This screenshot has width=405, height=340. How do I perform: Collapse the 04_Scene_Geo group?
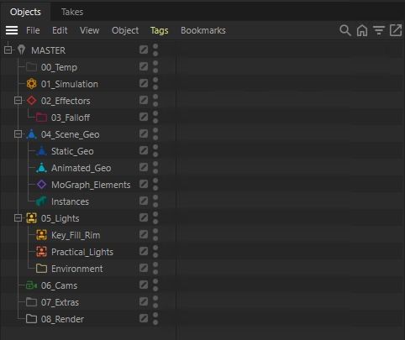[18, 134]
